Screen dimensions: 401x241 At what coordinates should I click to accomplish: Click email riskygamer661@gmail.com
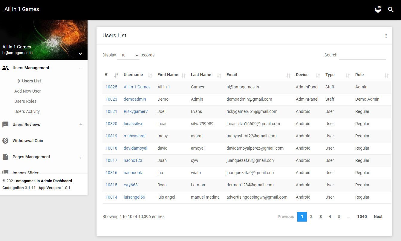[252, 111]
